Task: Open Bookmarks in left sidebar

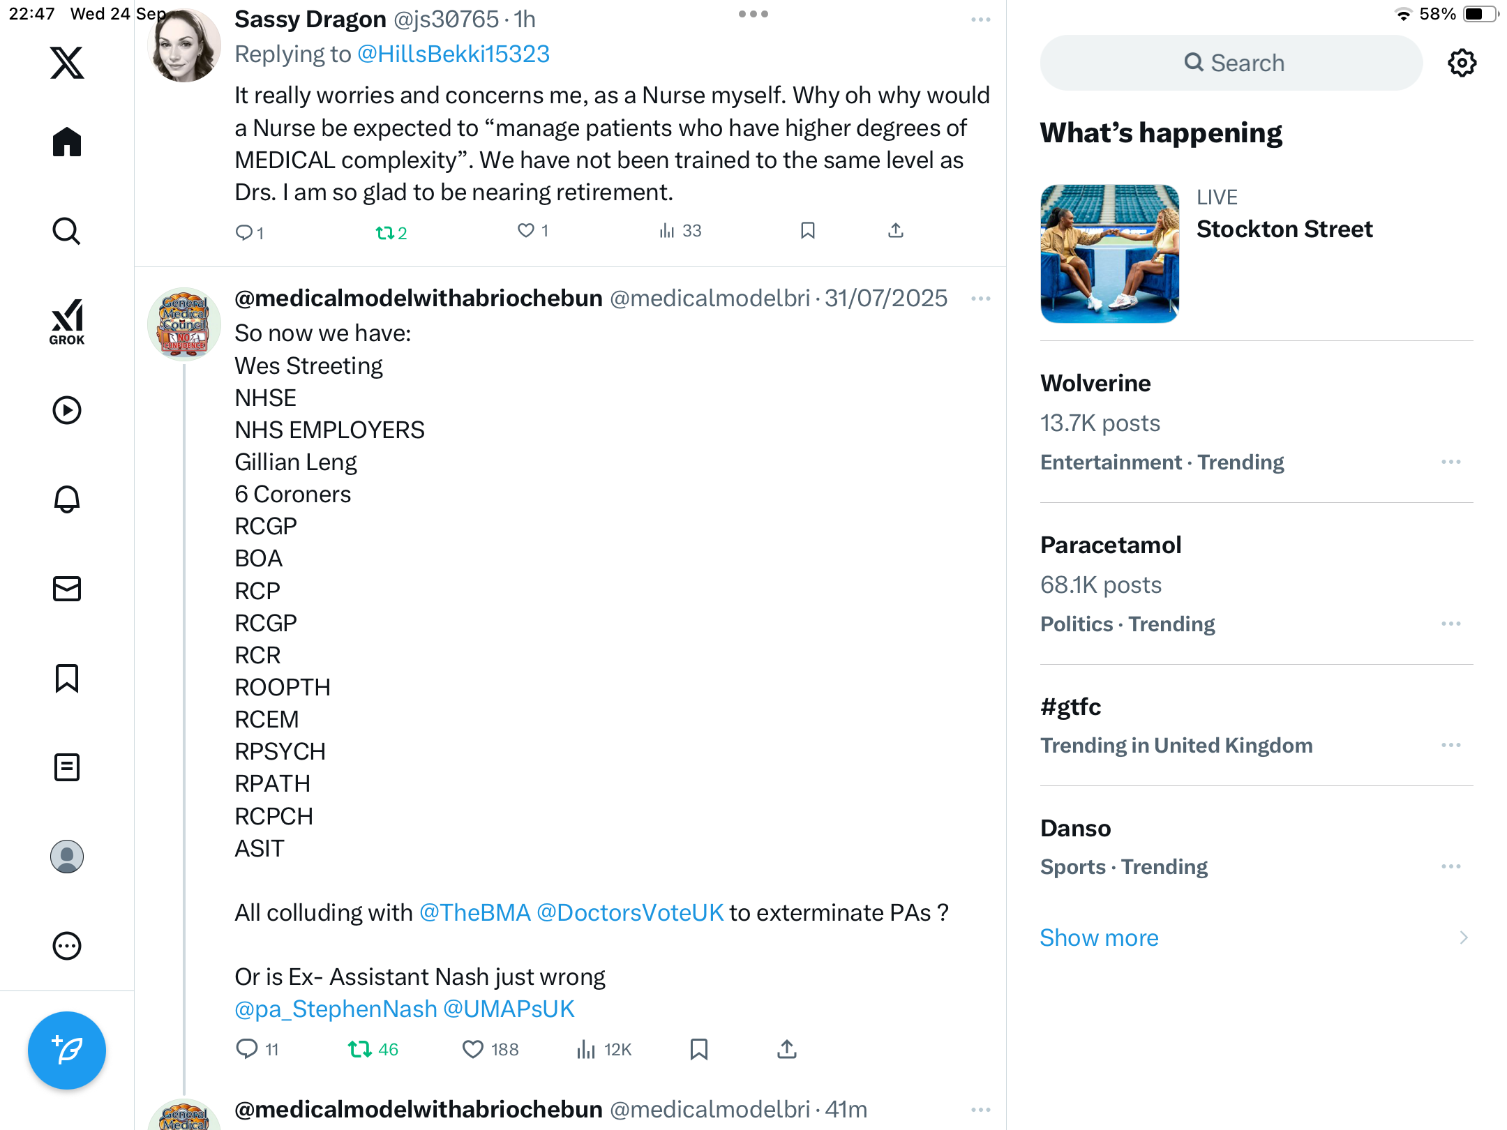Action: [67, 678]
